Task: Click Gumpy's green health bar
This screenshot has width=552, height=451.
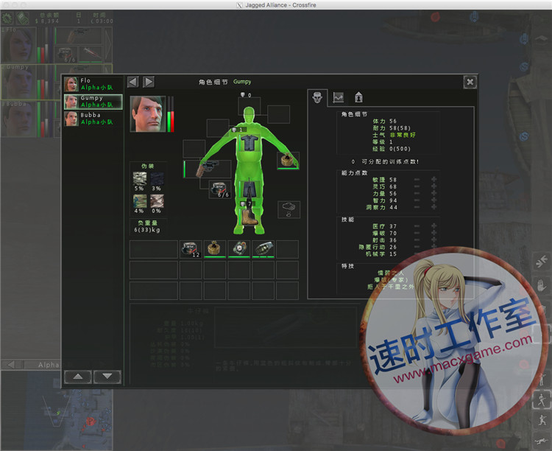Action: [169, 122]
